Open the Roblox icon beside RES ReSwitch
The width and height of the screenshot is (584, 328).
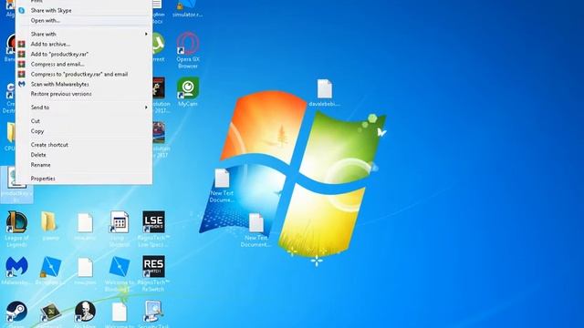pos(120,273)
